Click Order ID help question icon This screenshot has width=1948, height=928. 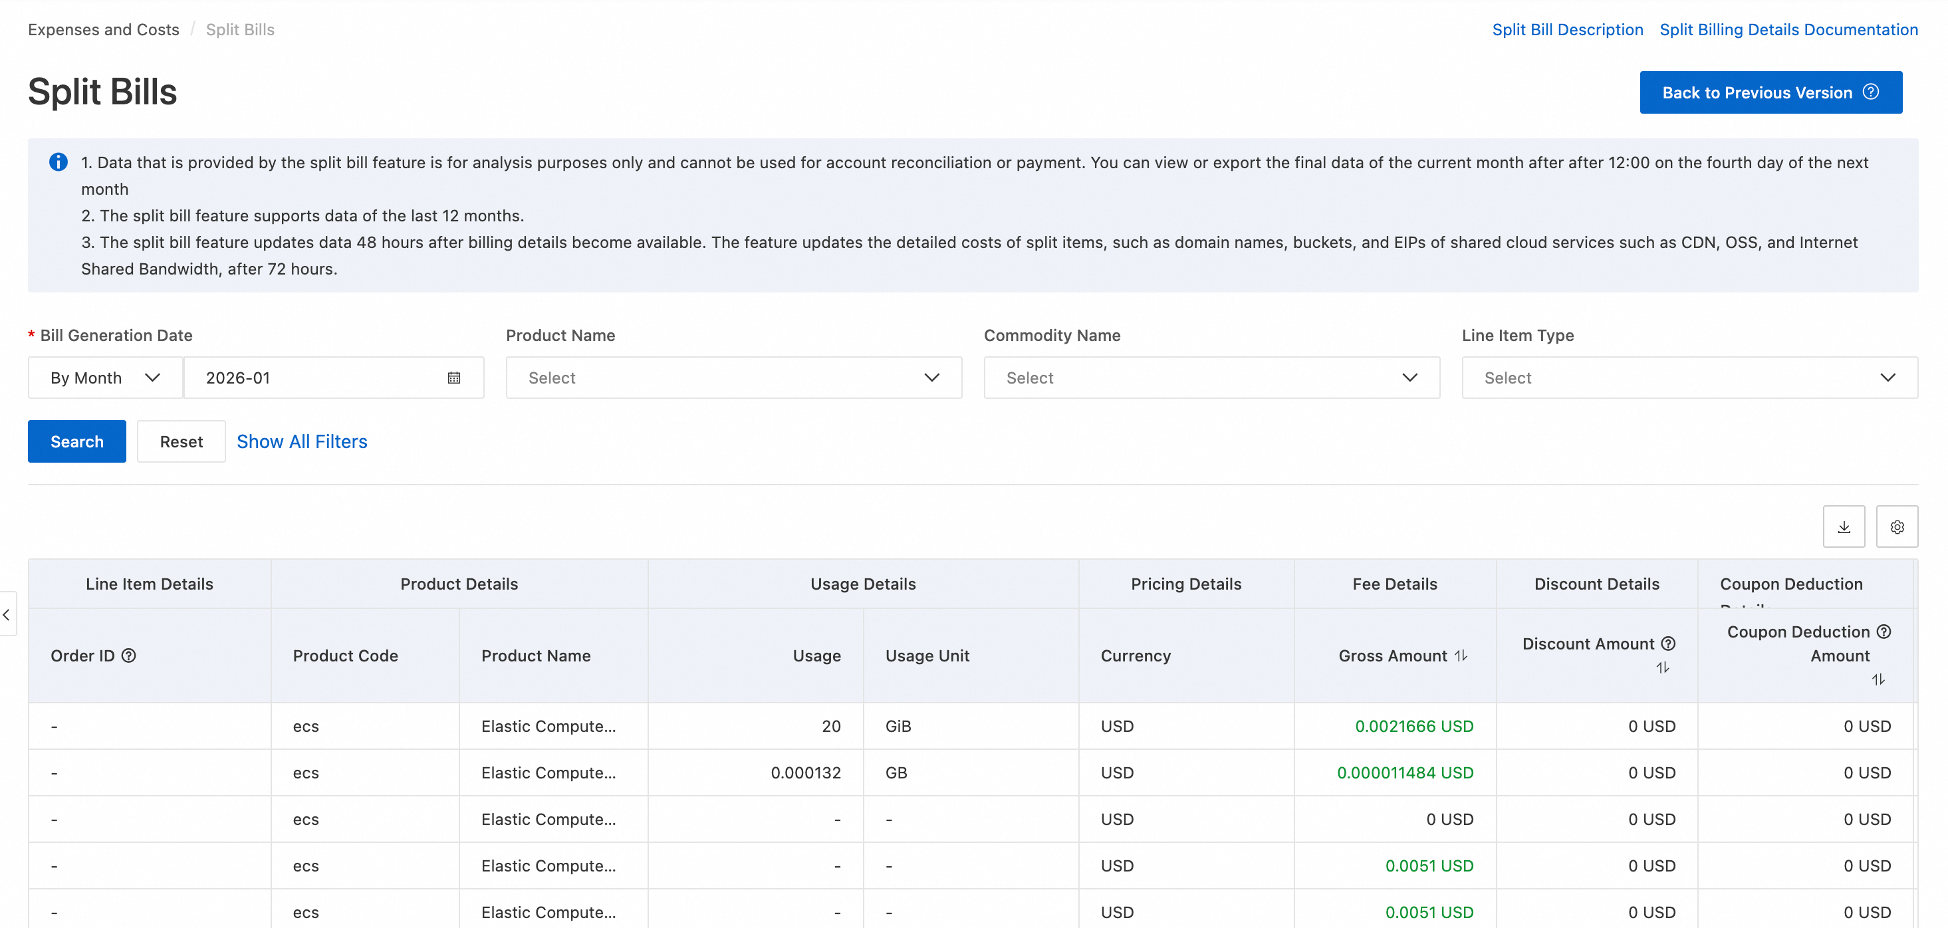[129, 655]
